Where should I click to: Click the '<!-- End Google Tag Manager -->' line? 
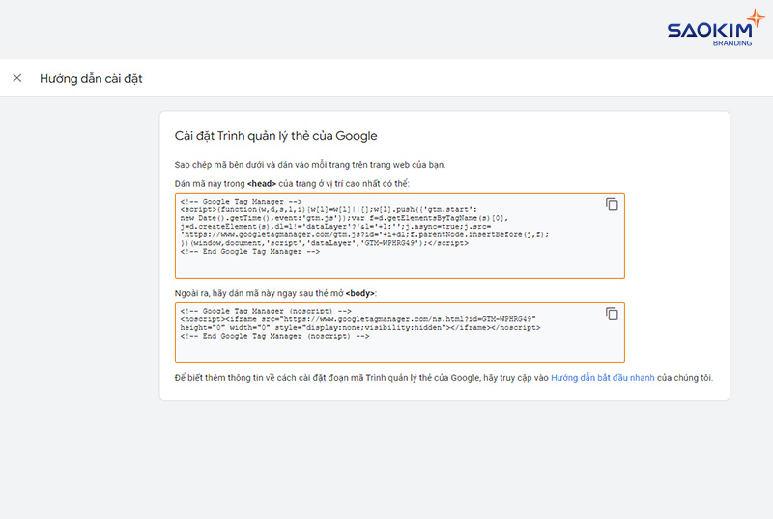coord(250,252)
